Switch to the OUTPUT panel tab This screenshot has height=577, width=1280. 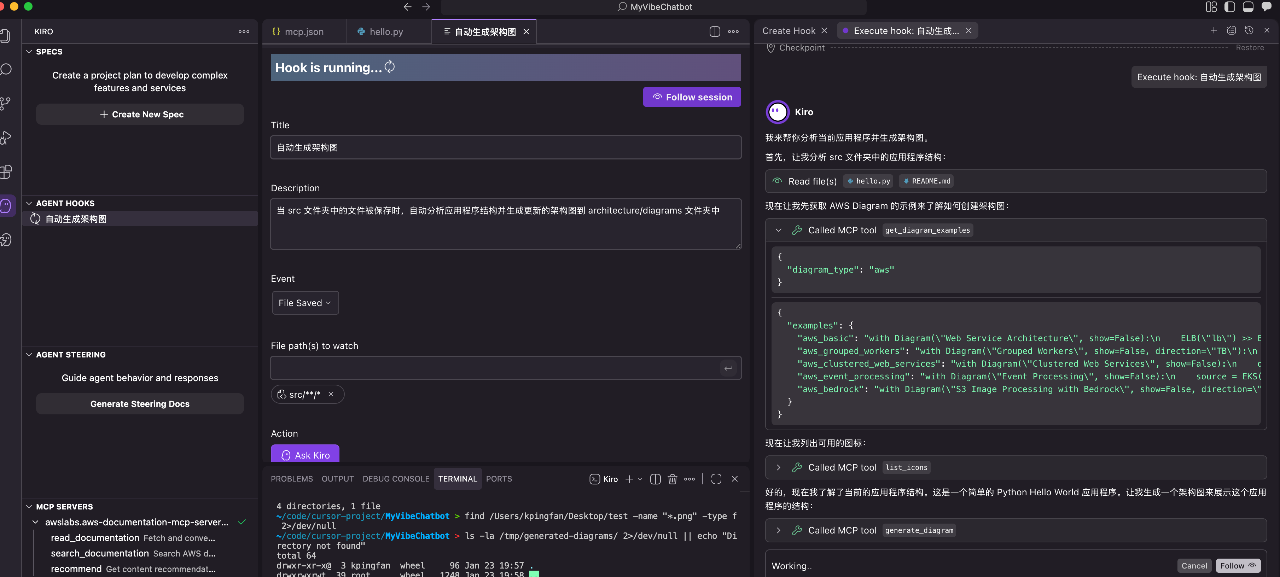tap(337, 479)
